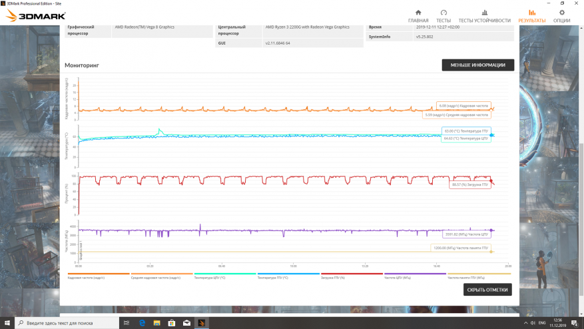This screenshot has width=584, height=329.
Task: Toggle Кадровая частота legend item
Action: point(99,276)
